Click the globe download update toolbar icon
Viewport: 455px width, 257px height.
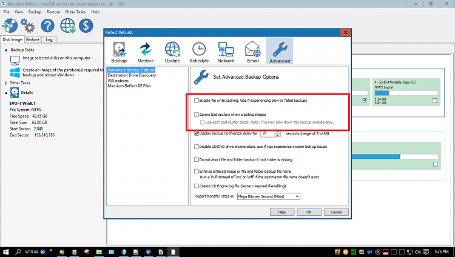(68, 26)
